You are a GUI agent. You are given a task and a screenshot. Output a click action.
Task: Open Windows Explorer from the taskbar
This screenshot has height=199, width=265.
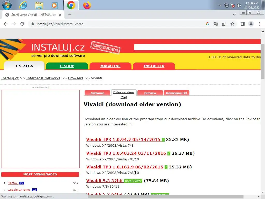[x=39, y=5]
